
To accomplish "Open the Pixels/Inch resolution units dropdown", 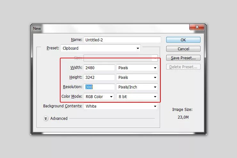I will pyautogui.click(x=137, y=87).
